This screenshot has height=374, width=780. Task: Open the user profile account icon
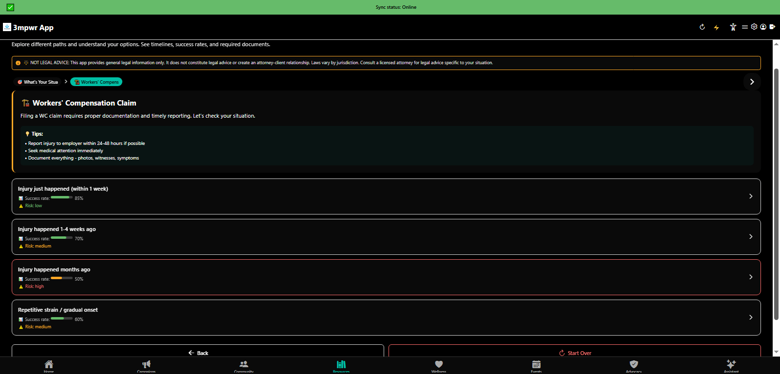(763, 27)
